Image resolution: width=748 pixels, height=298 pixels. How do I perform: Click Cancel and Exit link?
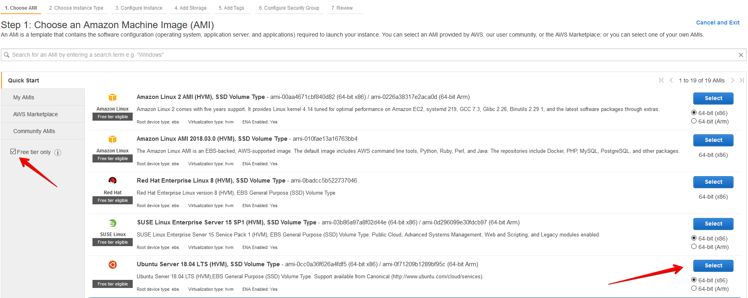(x=718, y=23)
